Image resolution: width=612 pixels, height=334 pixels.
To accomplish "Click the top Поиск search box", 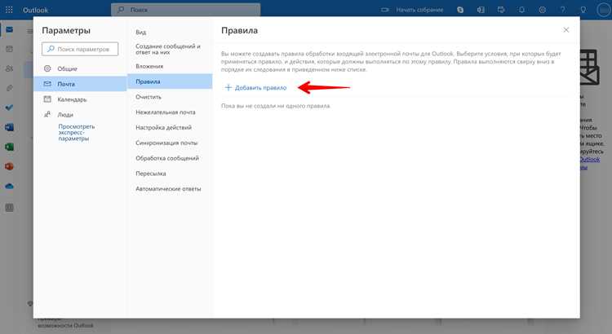I will click(x=186, y=10).
